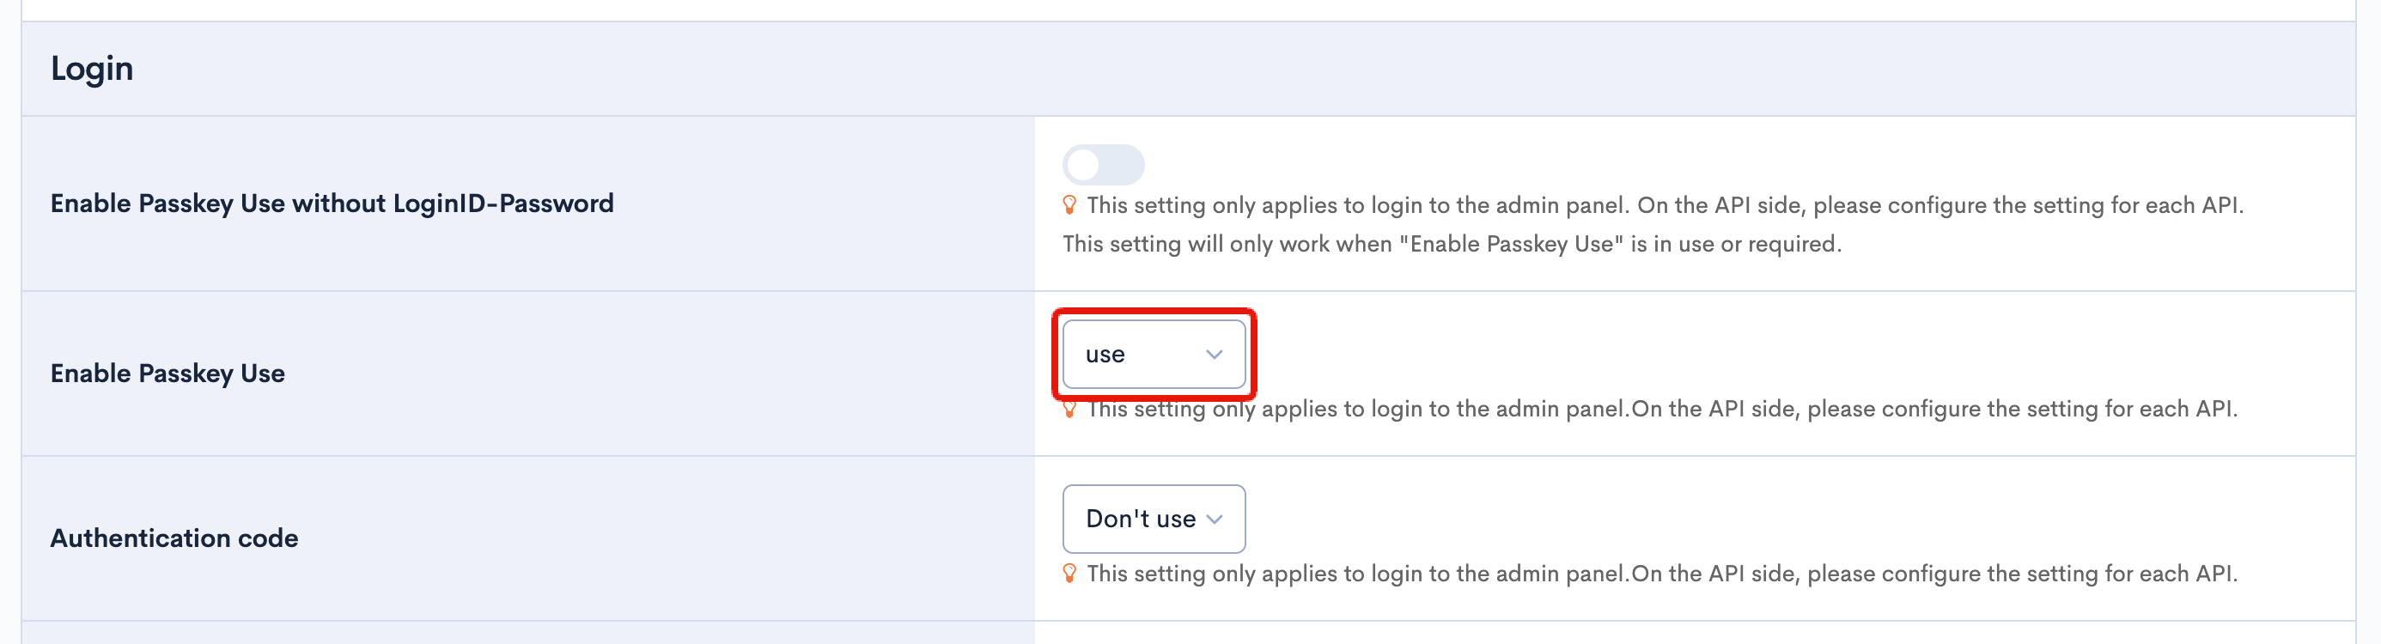Click the lightbulb icon beside Authentication code description
This screenshot has height=644, width=2381.
1070,573
